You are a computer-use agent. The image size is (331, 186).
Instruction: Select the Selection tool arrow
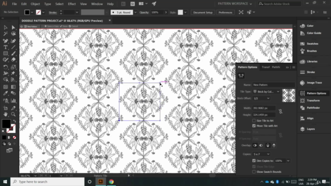6,27
